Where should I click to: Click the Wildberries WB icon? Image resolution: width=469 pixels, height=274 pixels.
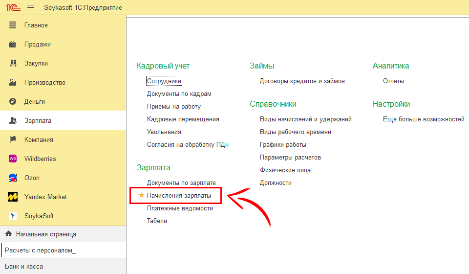13,159
